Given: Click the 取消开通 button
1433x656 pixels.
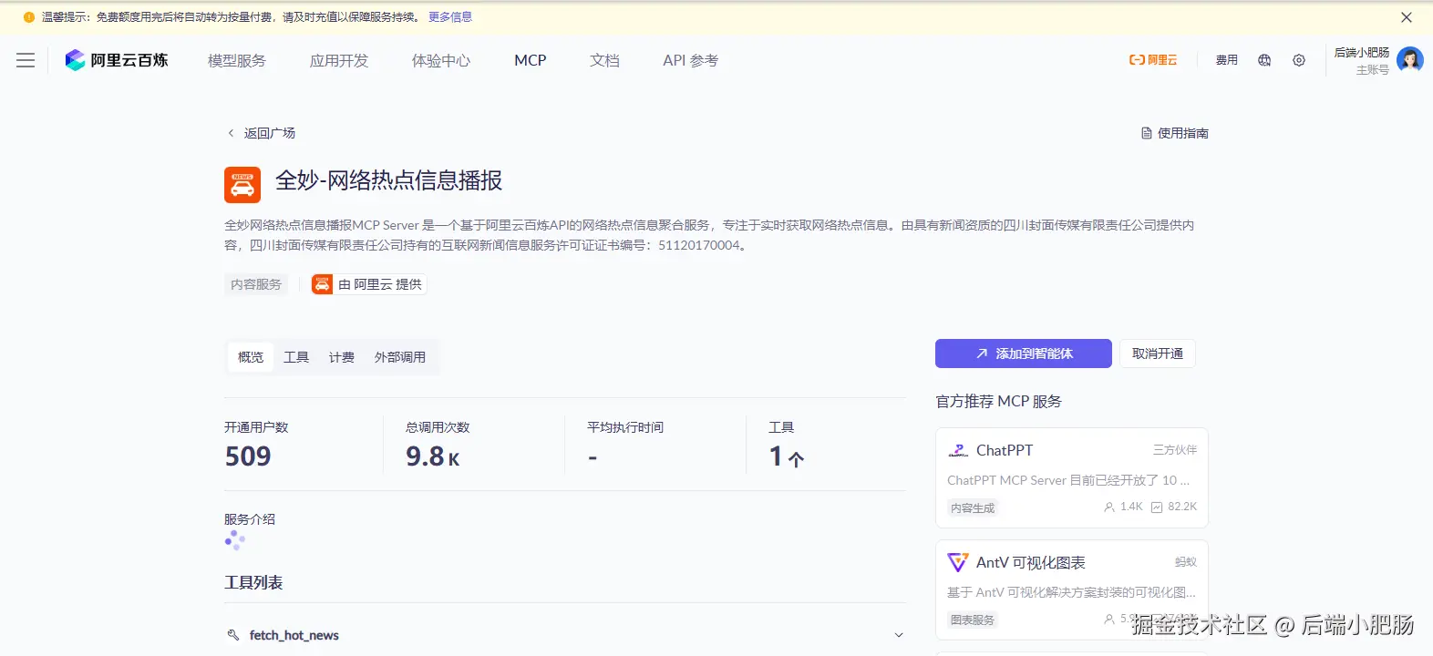Looking at the screenshot, I should [x=1158, y=354].
